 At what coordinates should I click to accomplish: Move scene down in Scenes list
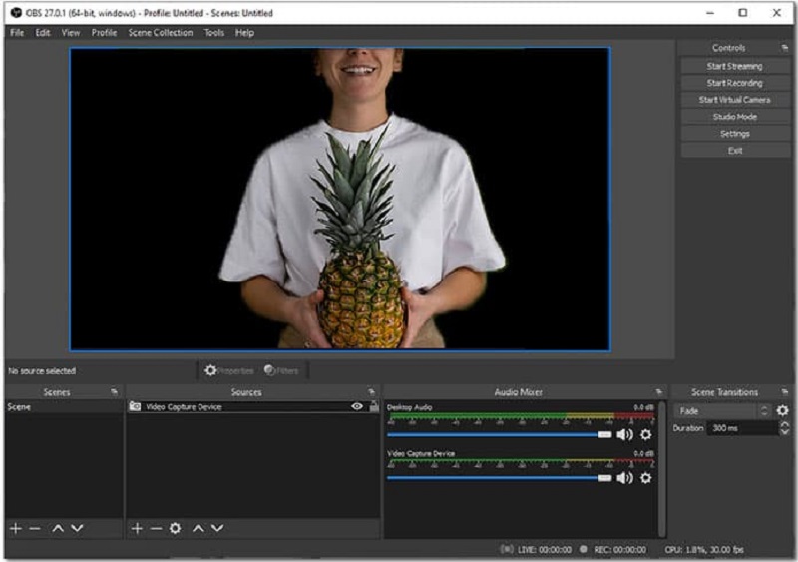[x=77, y=528]
